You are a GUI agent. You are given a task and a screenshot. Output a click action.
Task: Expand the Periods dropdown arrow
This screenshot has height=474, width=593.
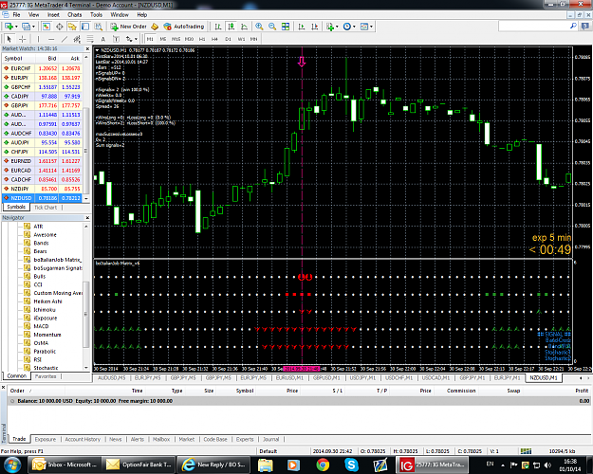[x=354, y=27]
